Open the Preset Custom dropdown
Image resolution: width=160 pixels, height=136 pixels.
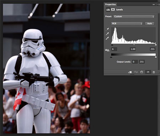coord(134,17)
